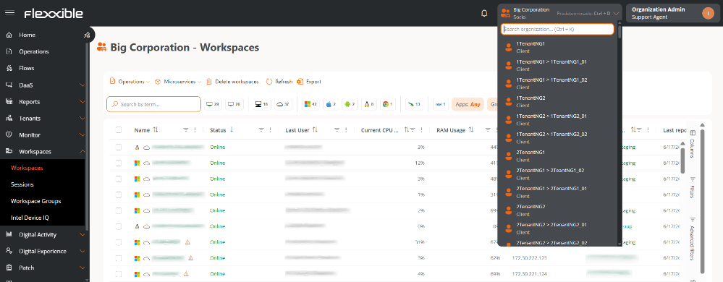
Task: Collapse the Big Corporation organization selector
Action: click(x=616, y=13)
